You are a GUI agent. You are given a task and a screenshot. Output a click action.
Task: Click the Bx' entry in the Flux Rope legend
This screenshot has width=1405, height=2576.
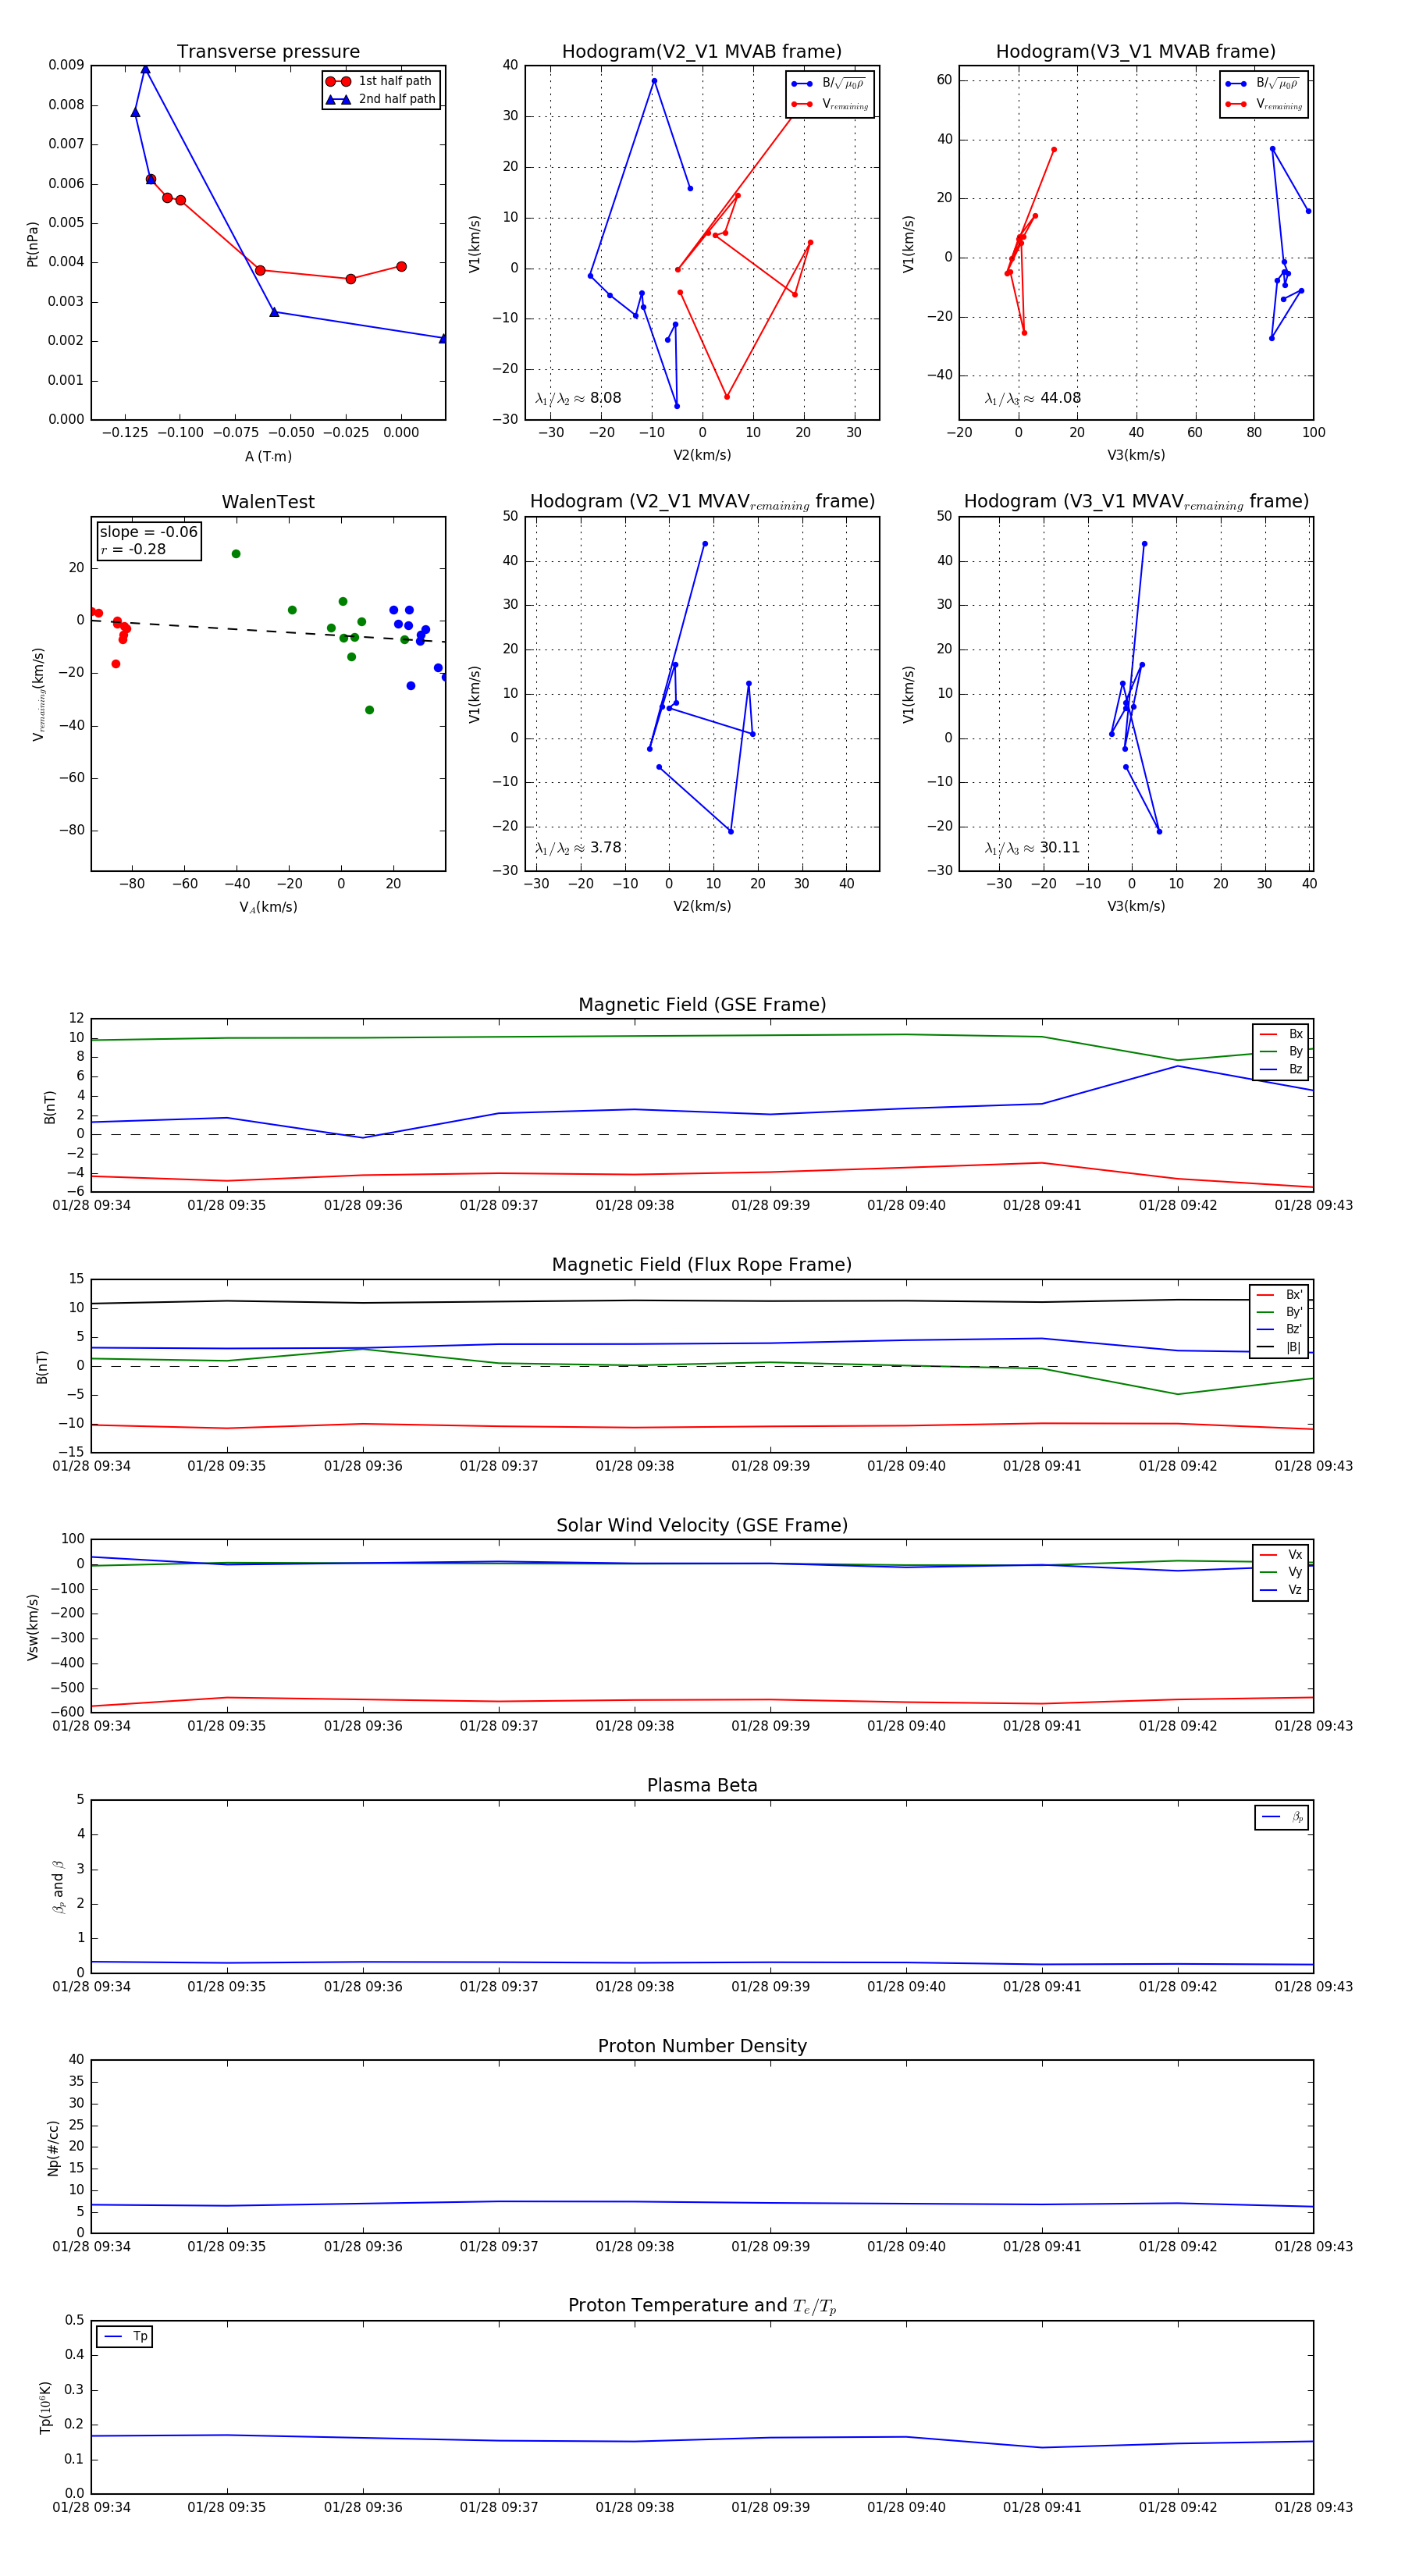point(1280,1295)
